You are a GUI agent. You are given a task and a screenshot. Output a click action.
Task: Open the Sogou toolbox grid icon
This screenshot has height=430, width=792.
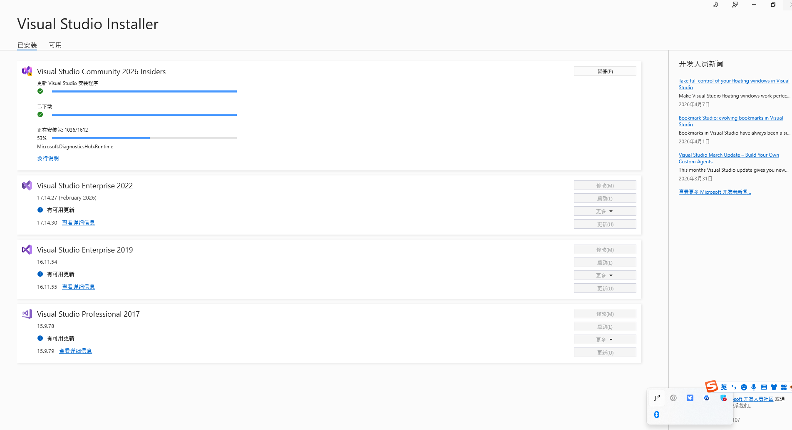point(784,387)
